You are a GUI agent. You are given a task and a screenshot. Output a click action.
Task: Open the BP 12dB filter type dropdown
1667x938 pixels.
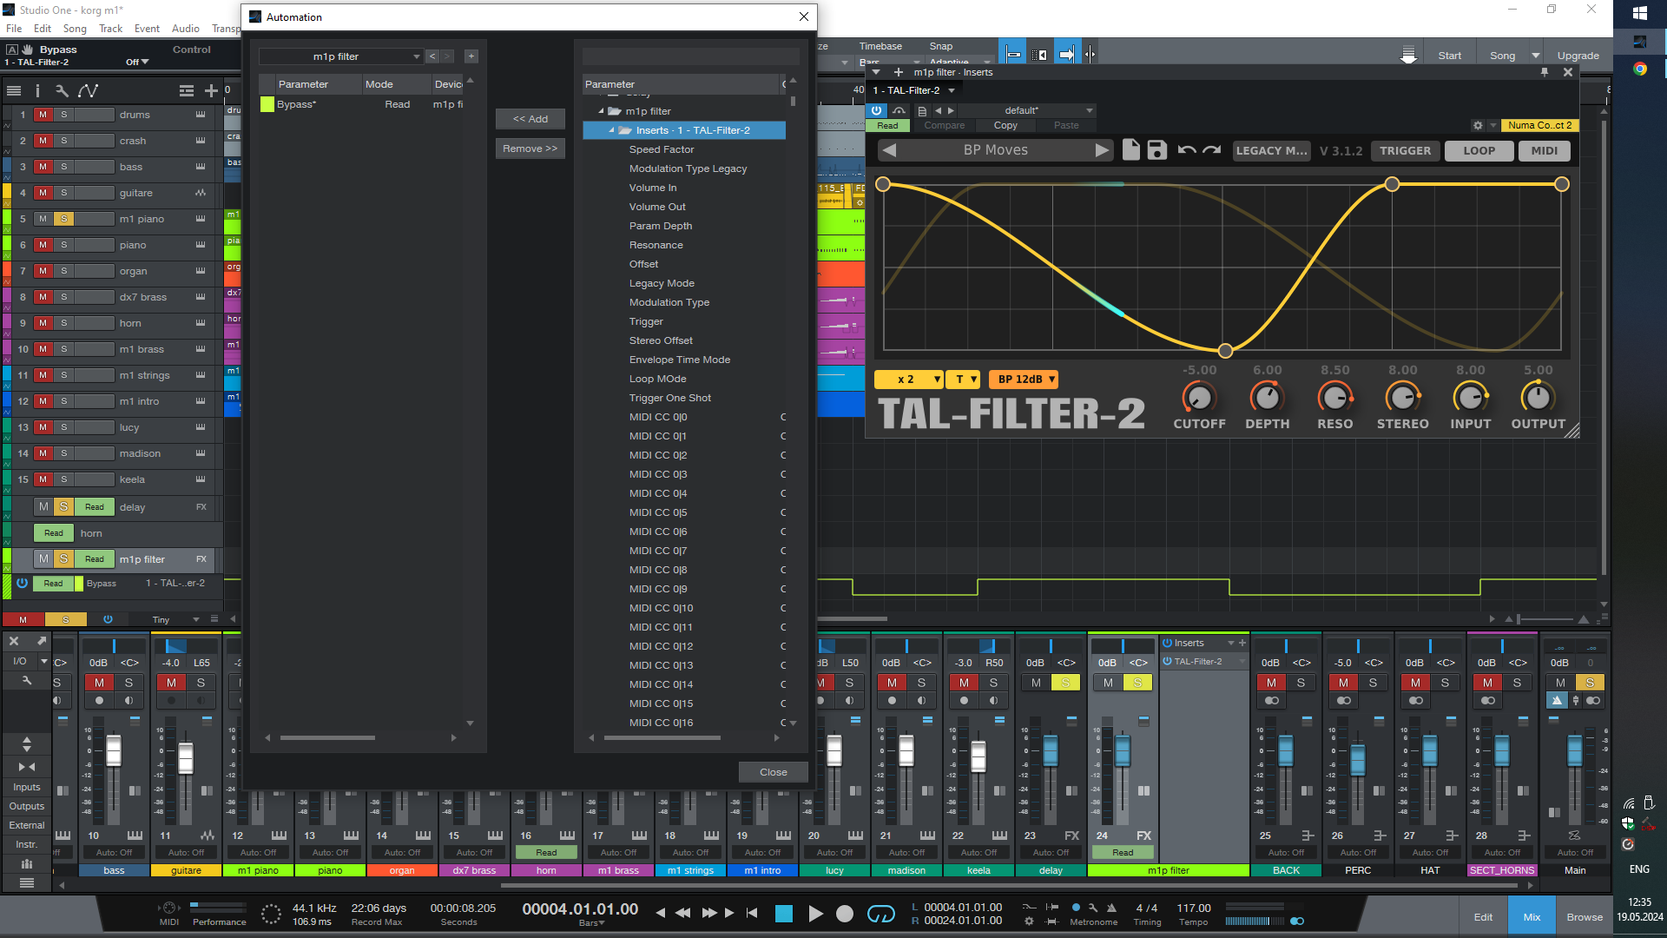point(1024,380)
